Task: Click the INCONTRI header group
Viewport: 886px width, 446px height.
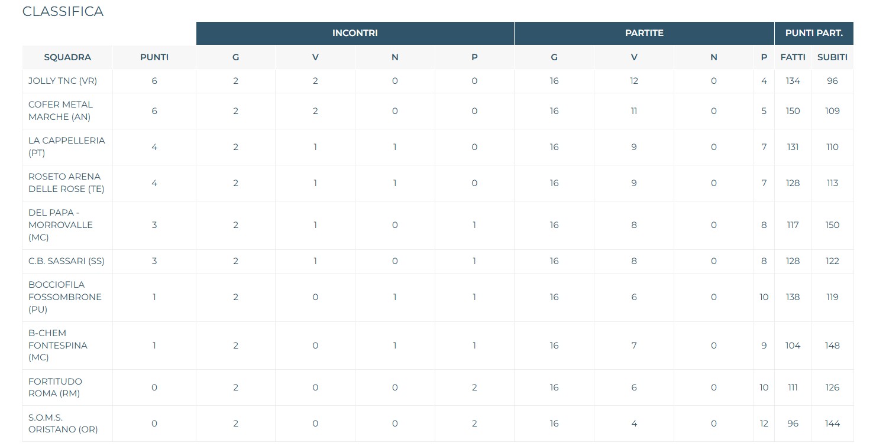Action: tap(355, 33)
